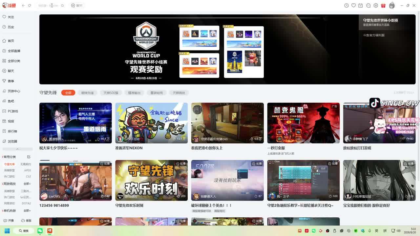The height and width of the screenshot is (236, 420).
Task: Open the history clock icon in the top bar
Action: (346, 6)
